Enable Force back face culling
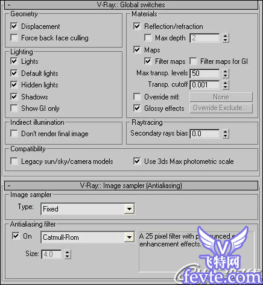 (14, 38)
